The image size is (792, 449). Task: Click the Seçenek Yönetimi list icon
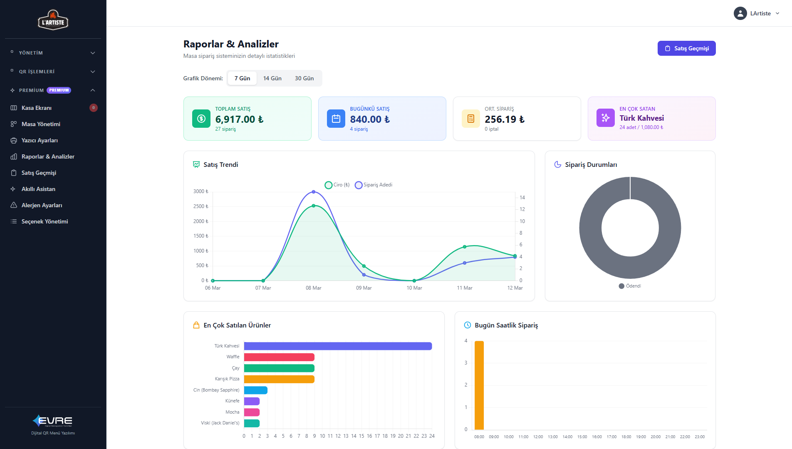tap(14, 221)
